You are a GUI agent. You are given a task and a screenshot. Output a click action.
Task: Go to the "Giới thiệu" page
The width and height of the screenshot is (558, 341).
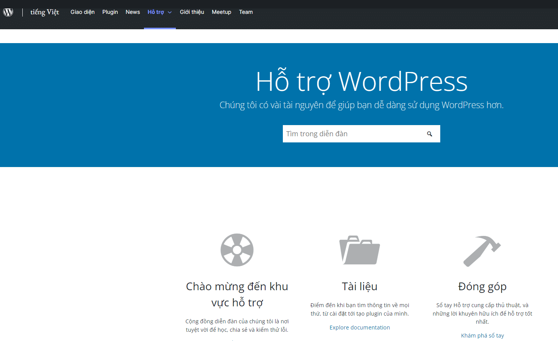coord(192,12)
